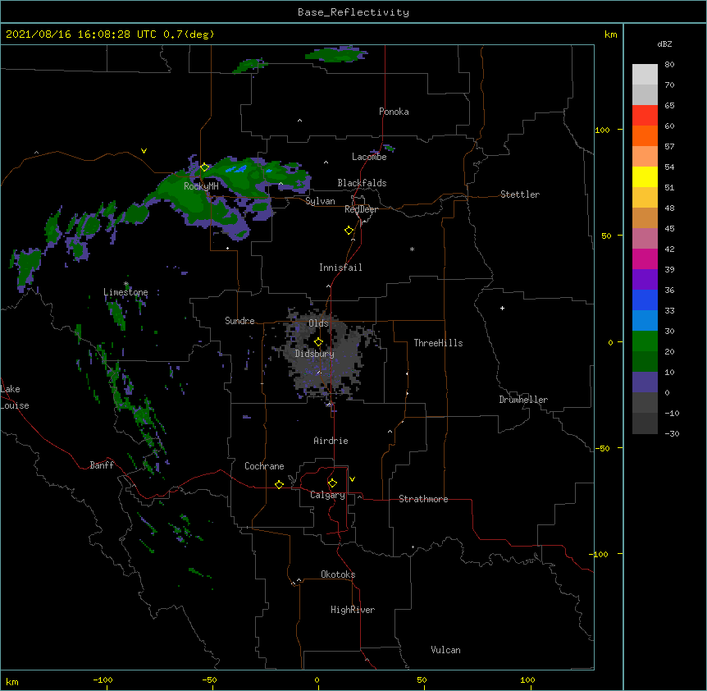Click the yellow marker above Calgary label
This screenshot has width=707, height=691.
point(332,483)
